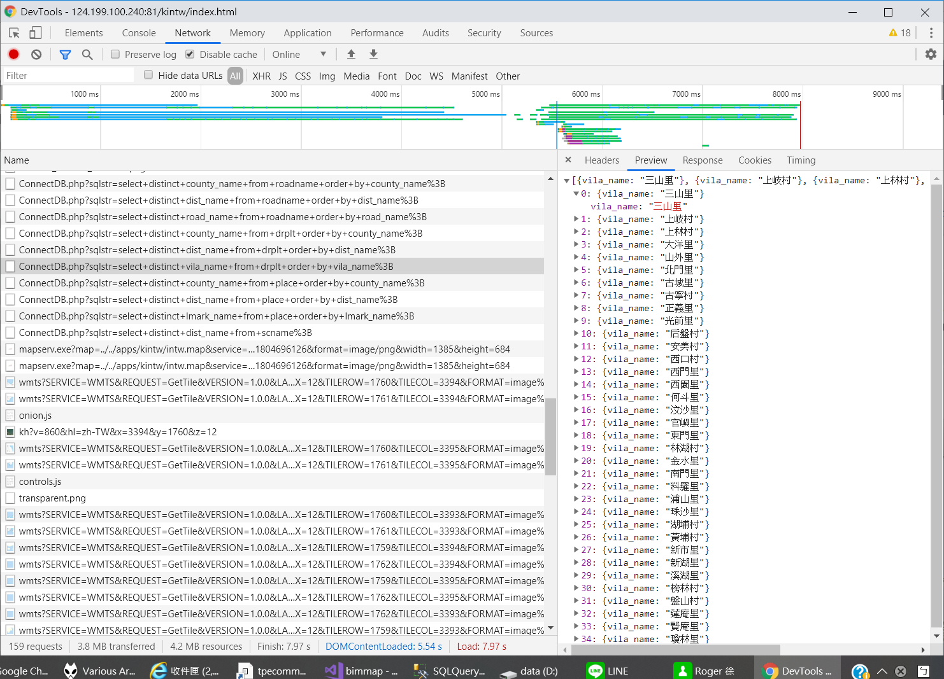Filter requests by Font
The height and width of the screenshot is (679, 944).
(387, 76)
